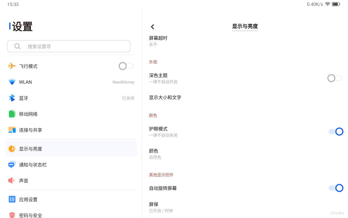Image resolution: width=348 pixels, height=218 pixels.
Task: Open Password and Security (密码与安全) menu item
Action: click(x=30, y=215)
